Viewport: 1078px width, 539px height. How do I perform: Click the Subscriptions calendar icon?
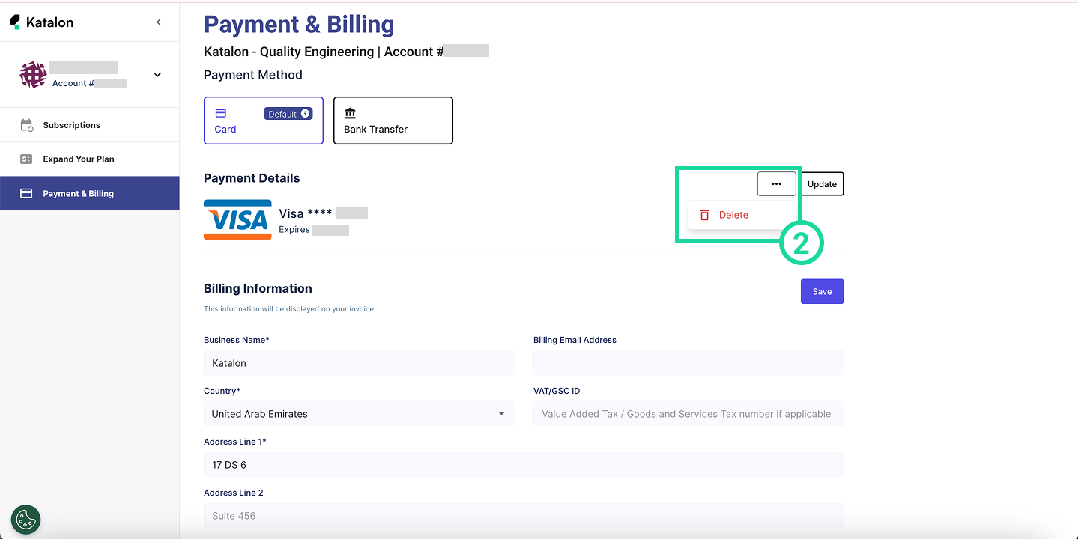click(26, 125)
